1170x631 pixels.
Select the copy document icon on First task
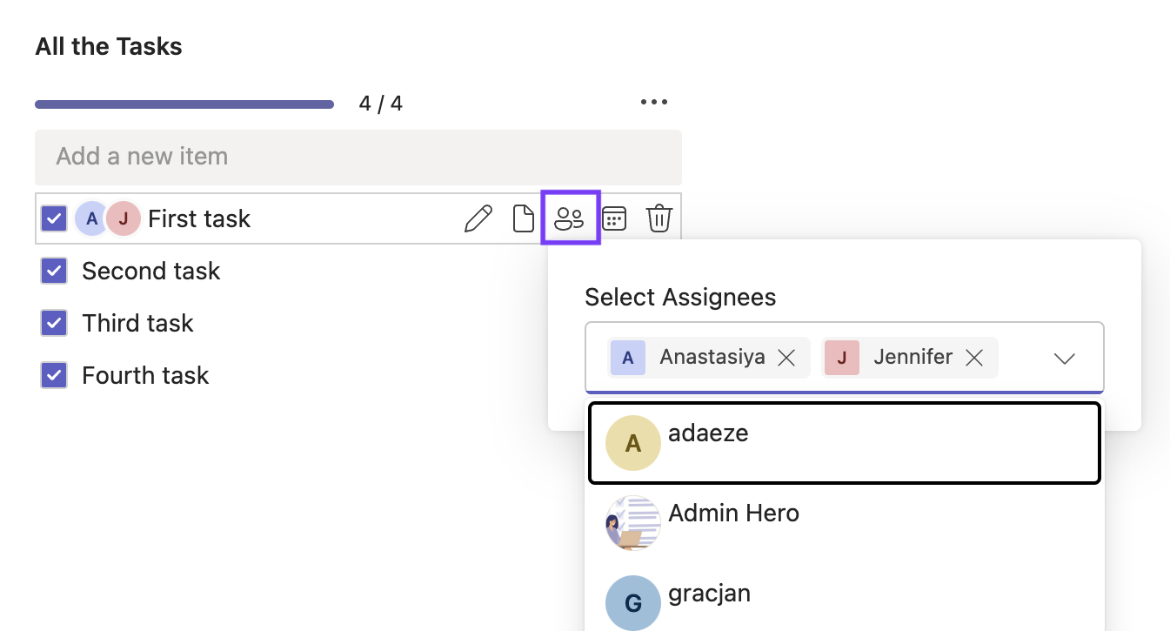point(524,218)
